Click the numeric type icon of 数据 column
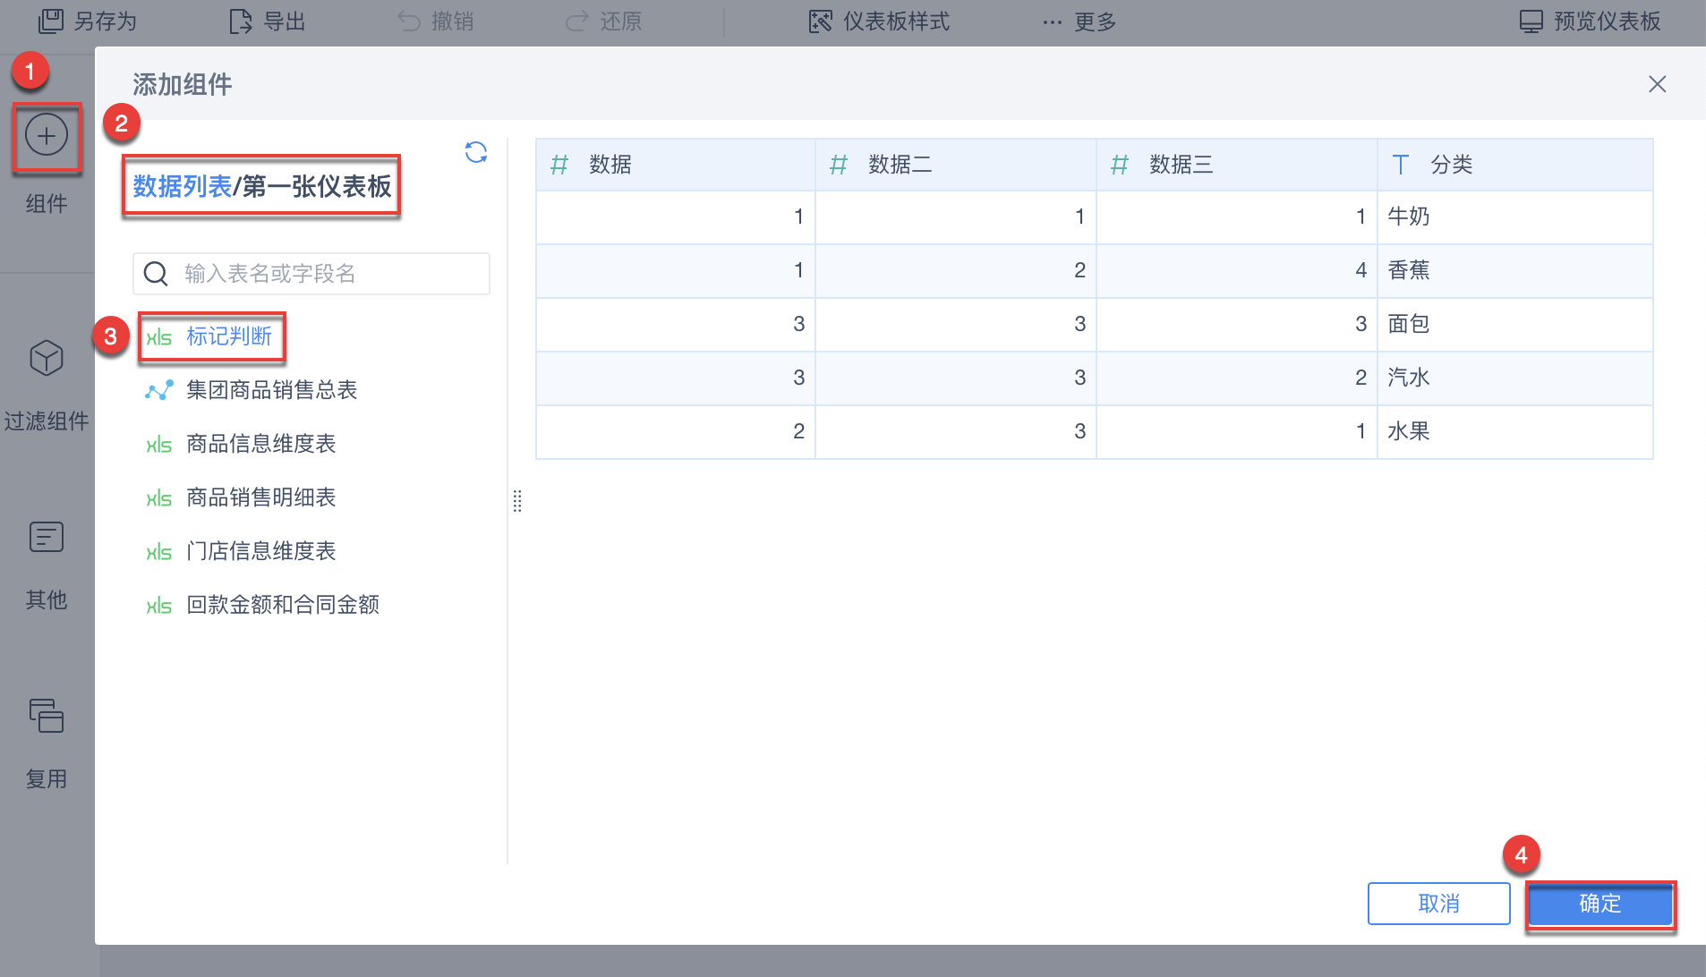 [559, 165]
